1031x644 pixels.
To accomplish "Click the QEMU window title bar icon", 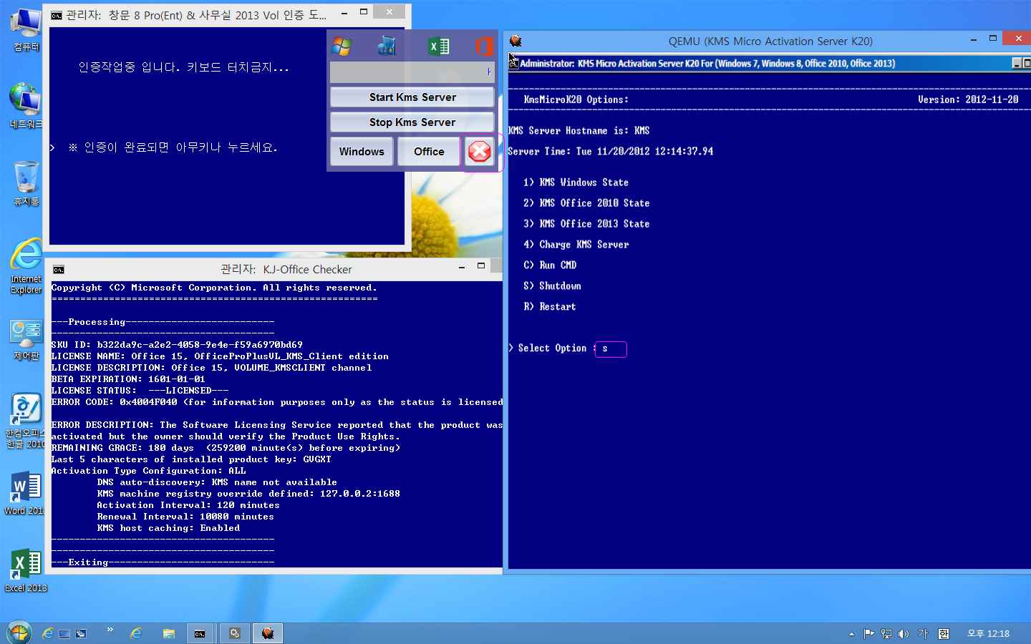I will [x=515, y=41].
